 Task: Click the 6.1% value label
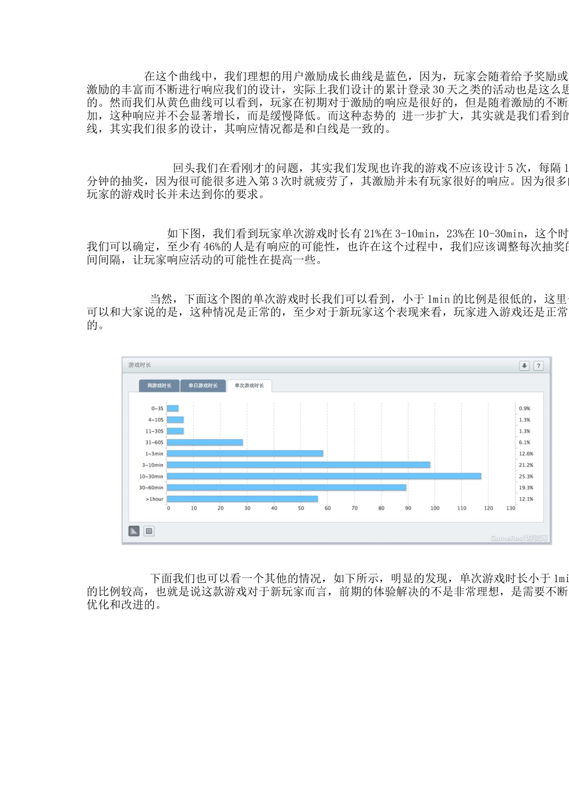tap(525, 443)
